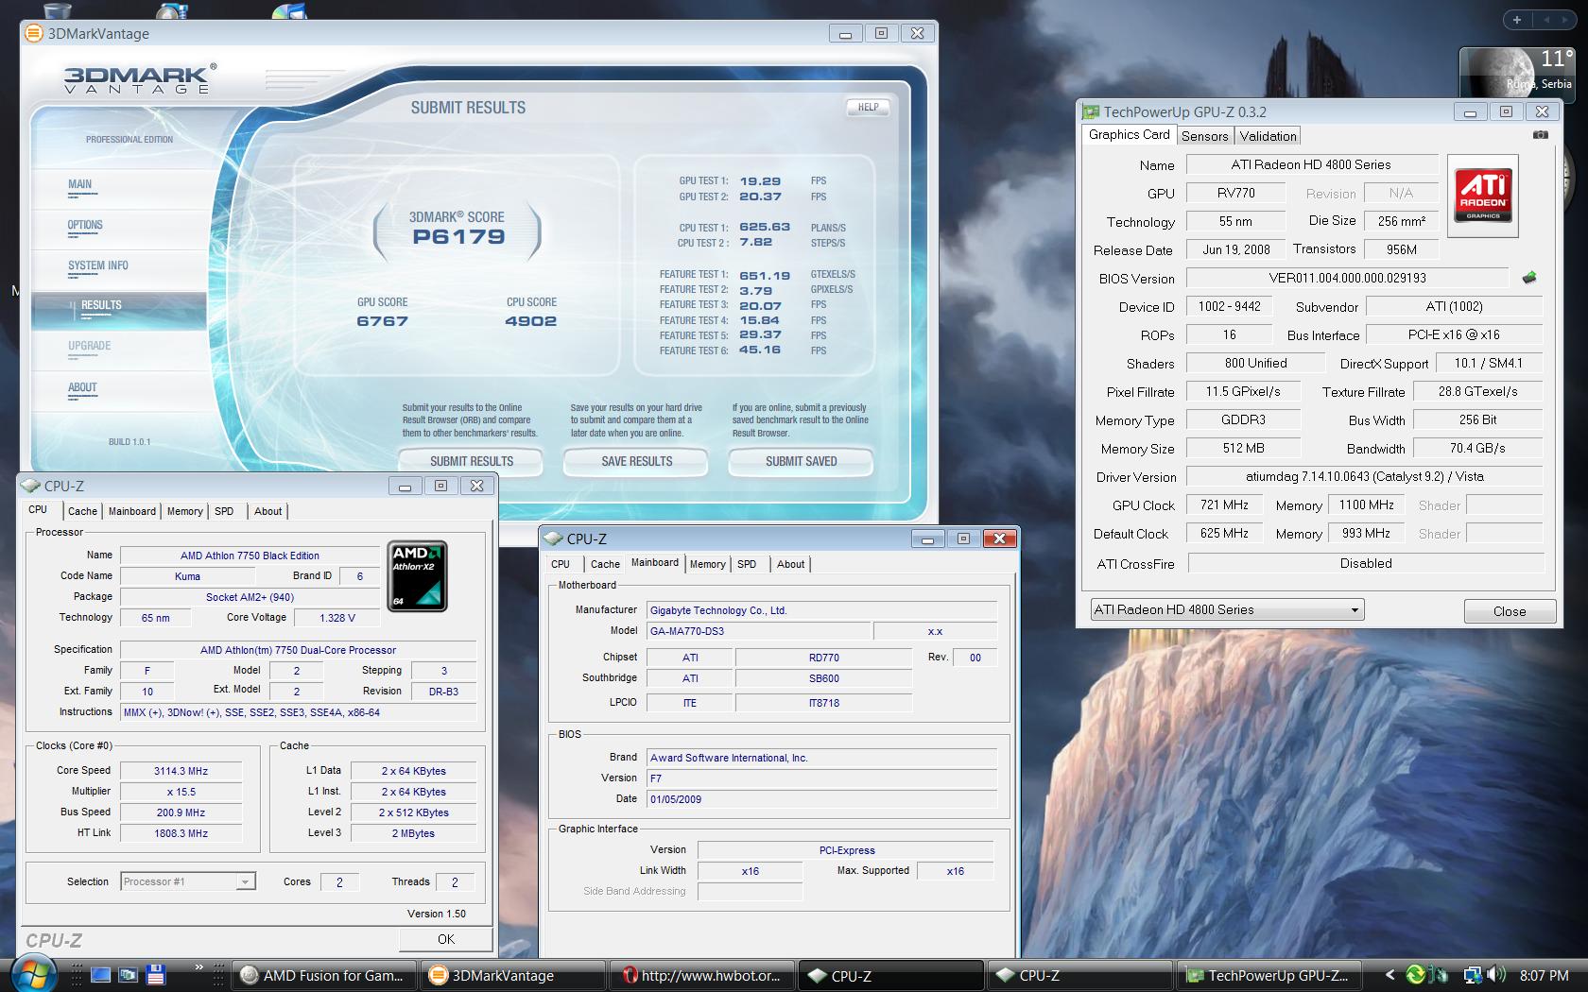Open MAIN in 3DMark Vantage sidebar

click(80, 186)
